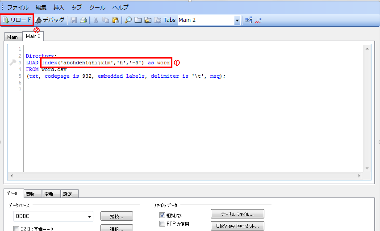
Task: Click the Add new tab icon
Action: [x=138, y=20]
